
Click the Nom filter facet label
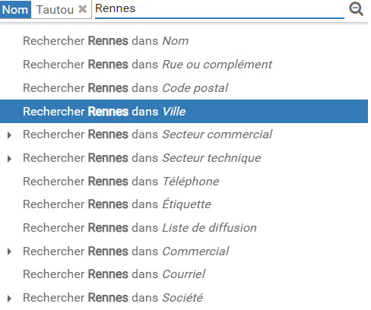pyautogui.click(x=15, y=10)
